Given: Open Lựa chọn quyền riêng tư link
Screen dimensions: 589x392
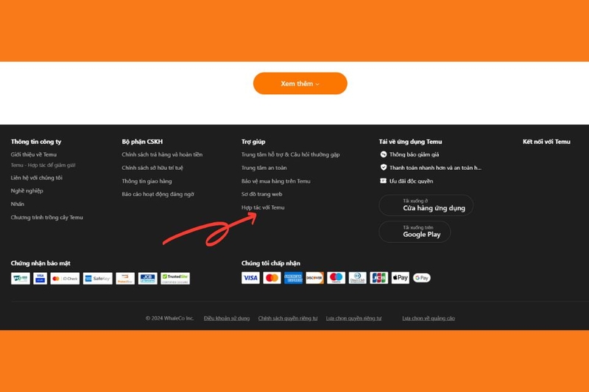Looking at the screenshot, I should tap(354, 318).
